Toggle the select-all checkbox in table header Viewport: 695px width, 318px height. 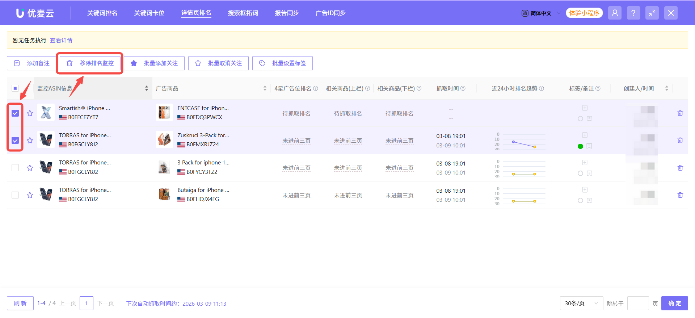coord(15,88)
